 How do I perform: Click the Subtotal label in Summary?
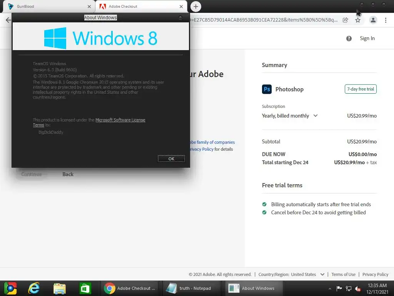click(271, 141)
